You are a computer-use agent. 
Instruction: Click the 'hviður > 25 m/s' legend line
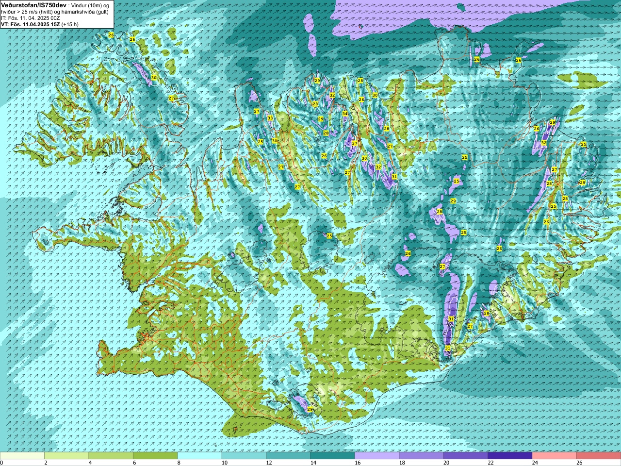click(55, 11)
